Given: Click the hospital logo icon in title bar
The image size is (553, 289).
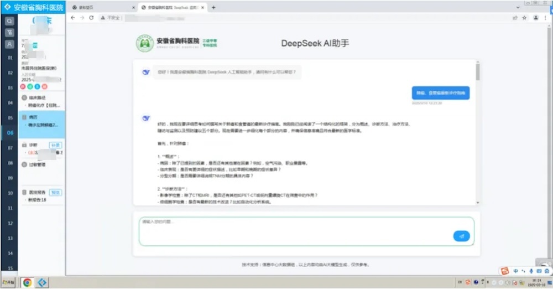Looking at the screenshot, I should [7, 7].
